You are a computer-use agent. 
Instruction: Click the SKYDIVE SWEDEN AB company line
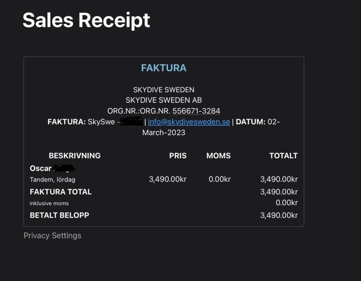click(x=164, y=100)
